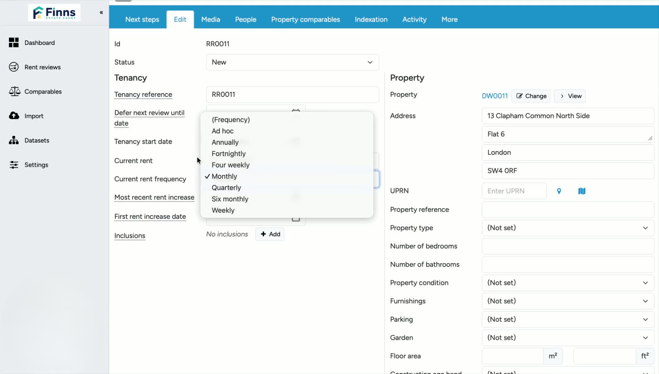This screenshot has width=659, height=374.
Task: Open the DW0011 property link
Action: point(495,96)
